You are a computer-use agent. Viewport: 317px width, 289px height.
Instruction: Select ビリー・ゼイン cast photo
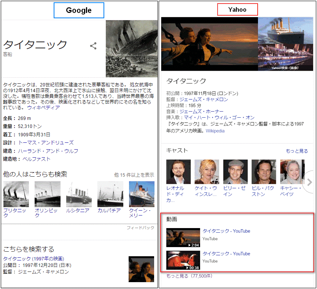tap(235, 172)
